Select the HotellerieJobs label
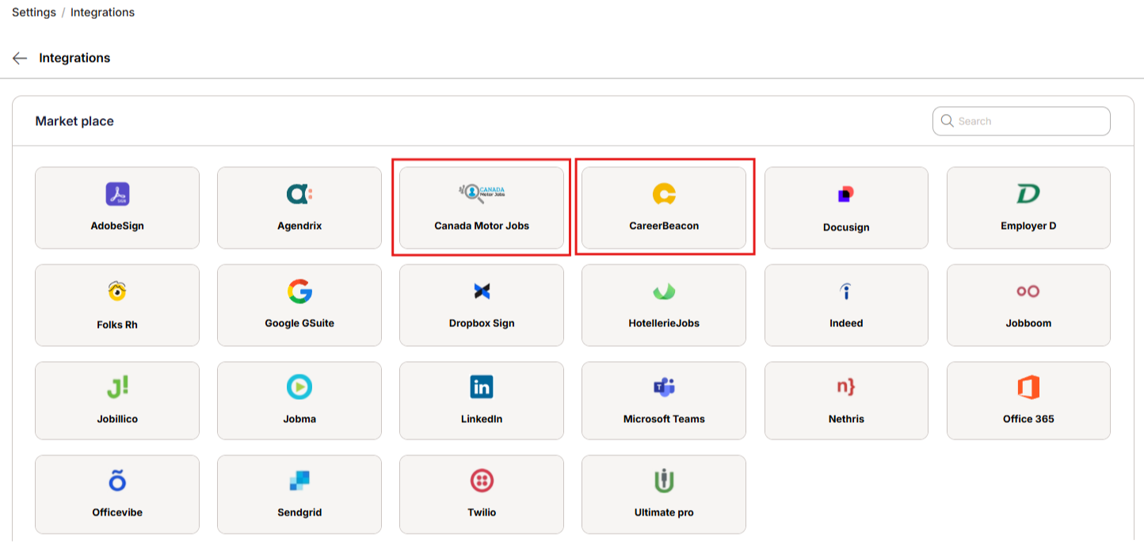 pos(664,323)
